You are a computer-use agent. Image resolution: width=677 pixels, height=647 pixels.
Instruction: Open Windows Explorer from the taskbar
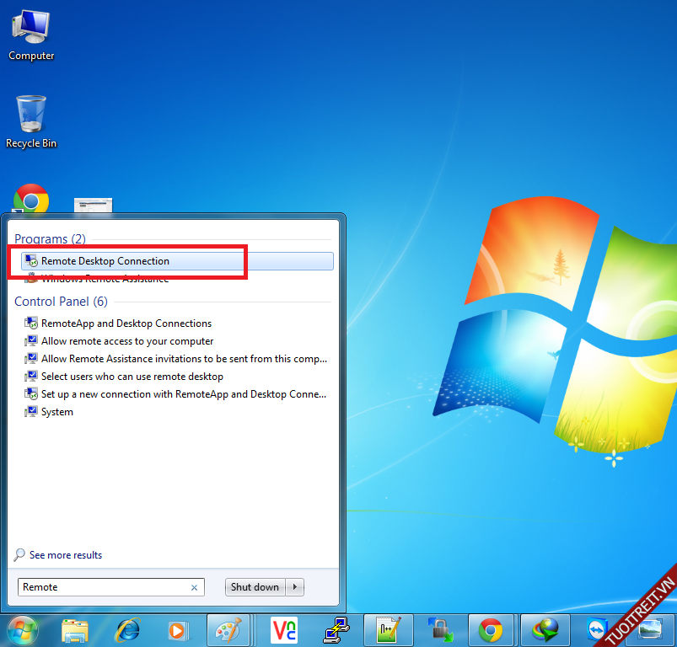tap(75, 630)
